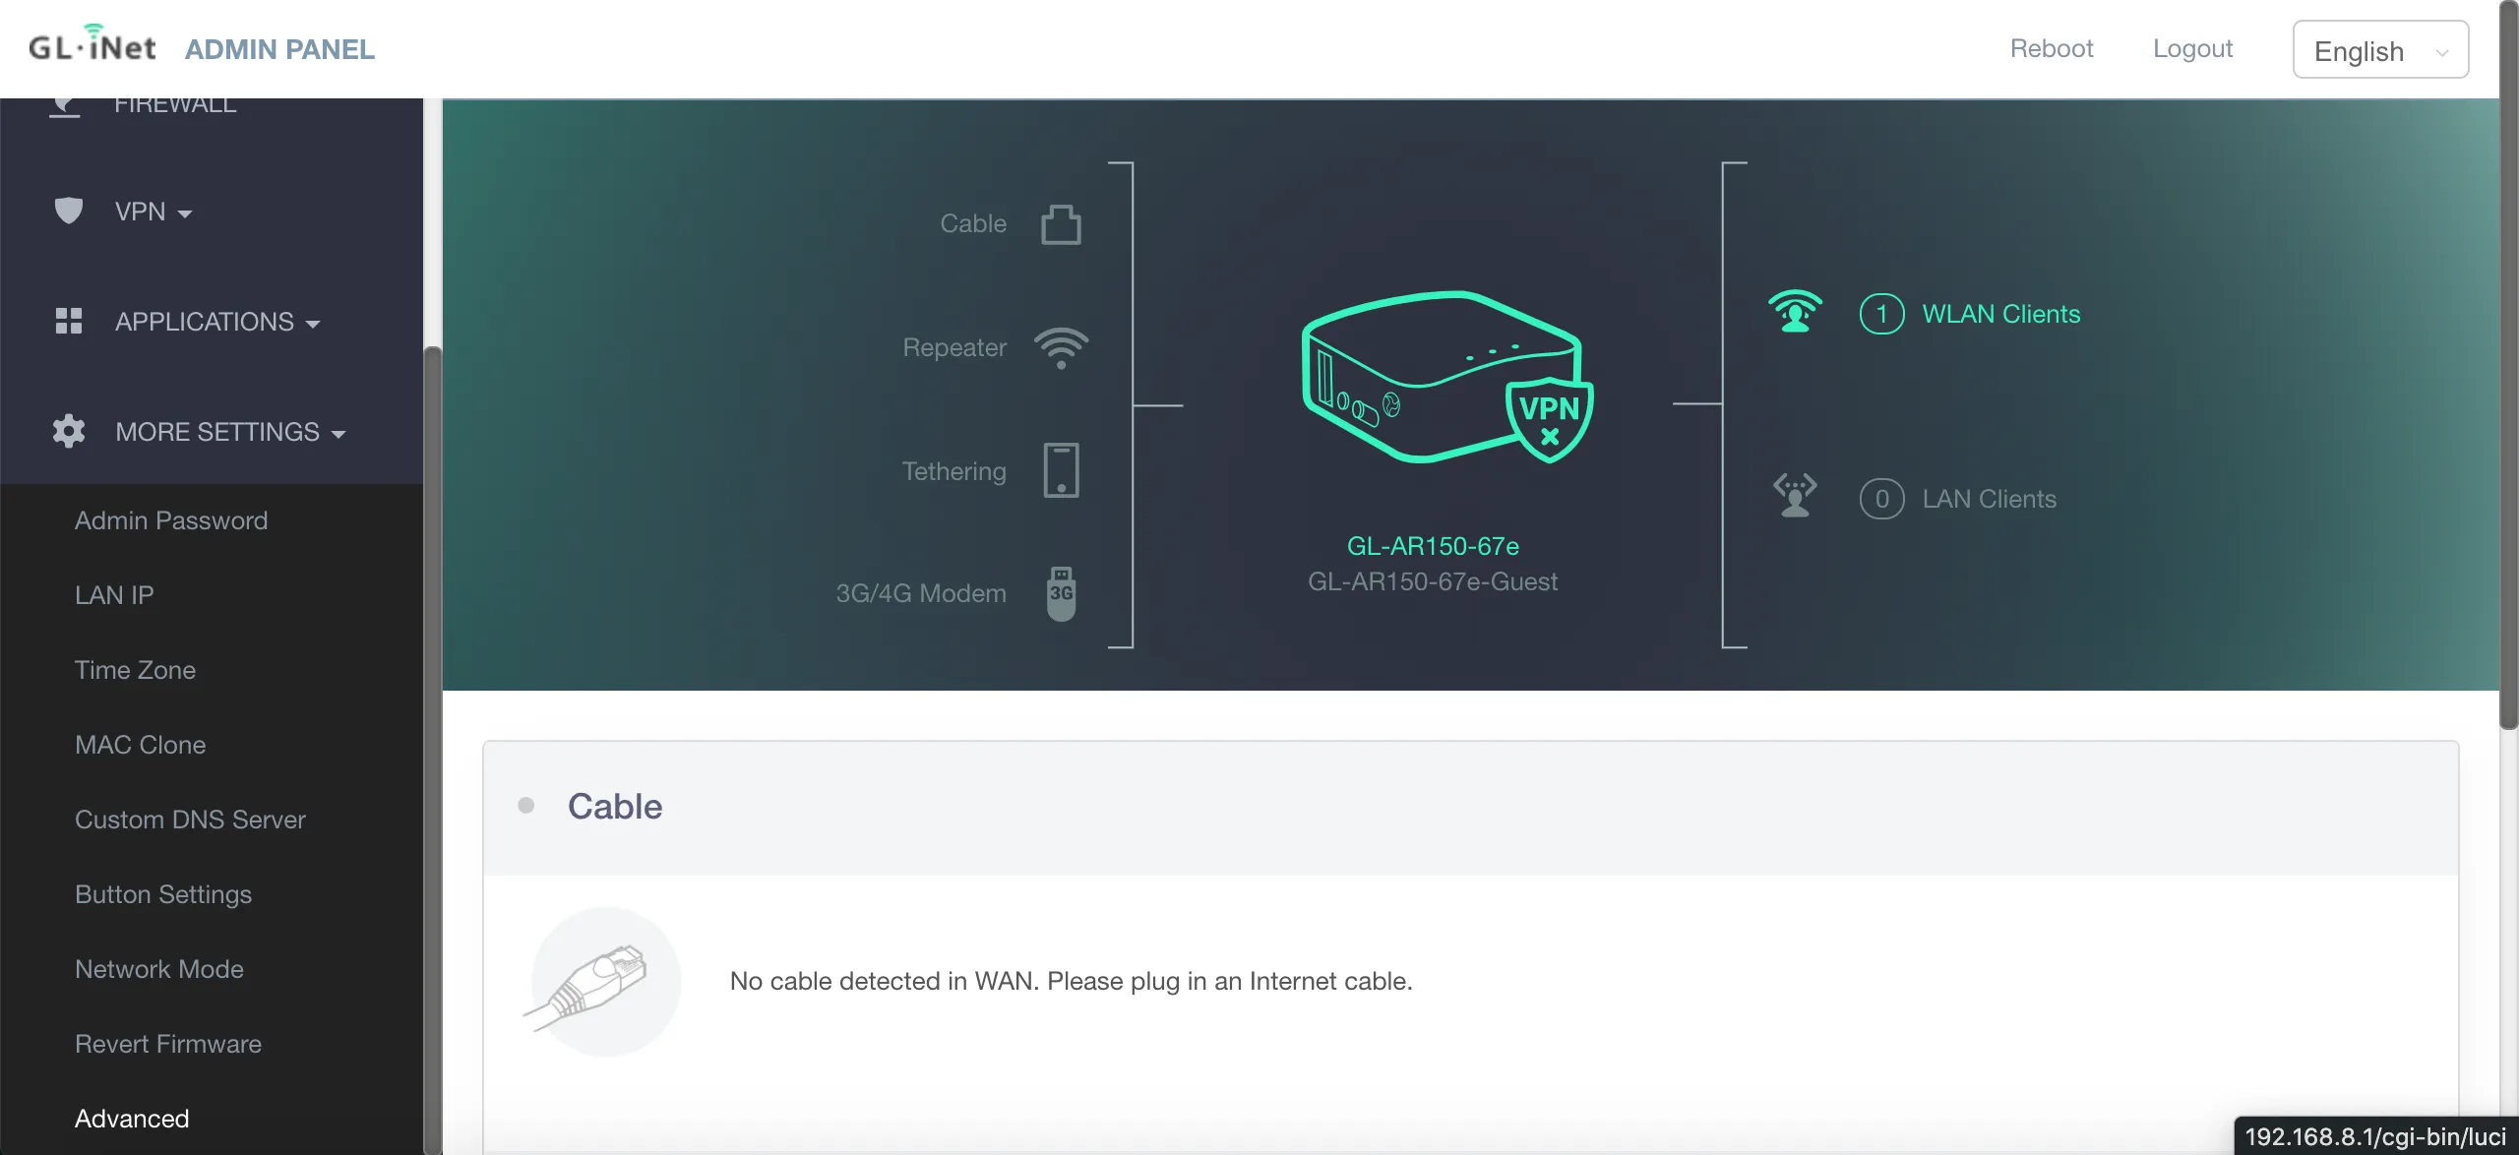
Task: Open LAN IP settings
Action: [114, 595]
